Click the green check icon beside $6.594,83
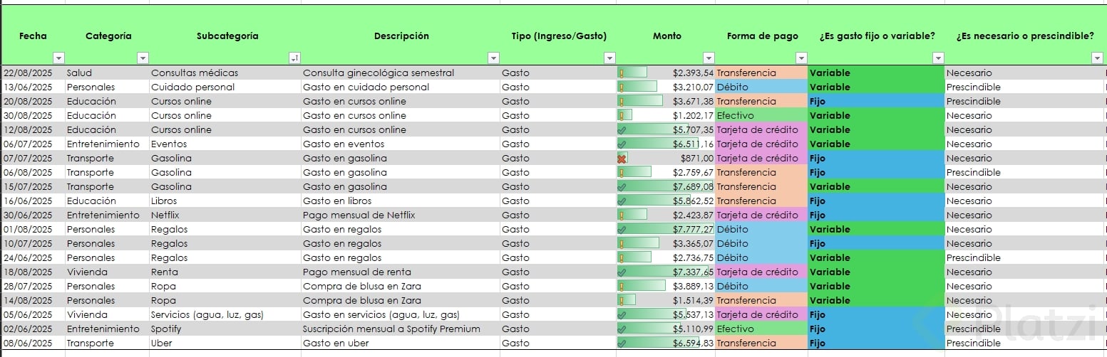Screen dimensions: 1107x357 (622, 343)
